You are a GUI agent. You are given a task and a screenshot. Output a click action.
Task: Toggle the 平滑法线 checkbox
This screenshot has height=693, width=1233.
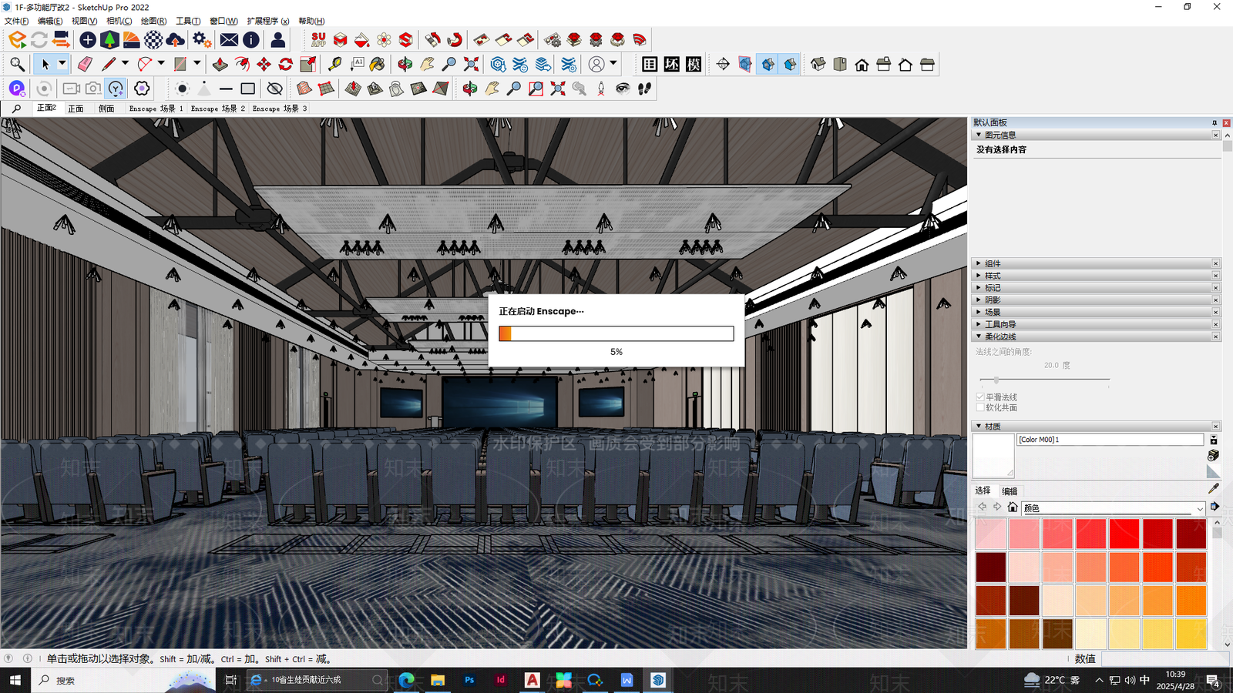980,397
